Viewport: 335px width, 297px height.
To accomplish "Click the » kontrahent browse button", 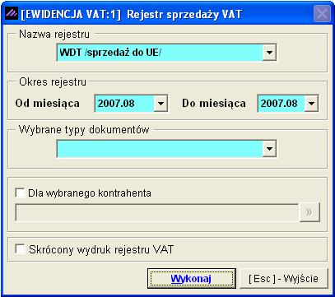I will 309,212.
